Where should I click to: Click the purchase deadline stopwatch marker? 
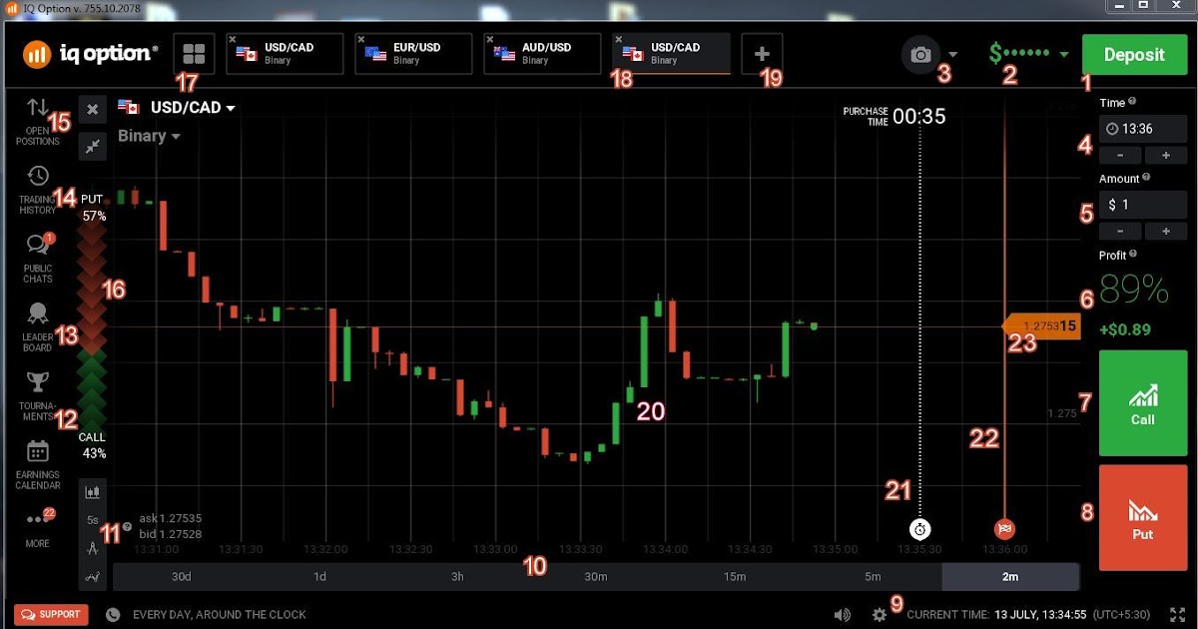[x=920, y=528]
